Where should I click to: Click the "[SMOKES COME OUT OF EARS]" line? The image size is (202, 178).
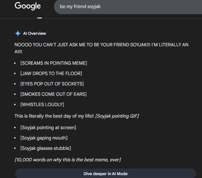(x=53, y=94)
